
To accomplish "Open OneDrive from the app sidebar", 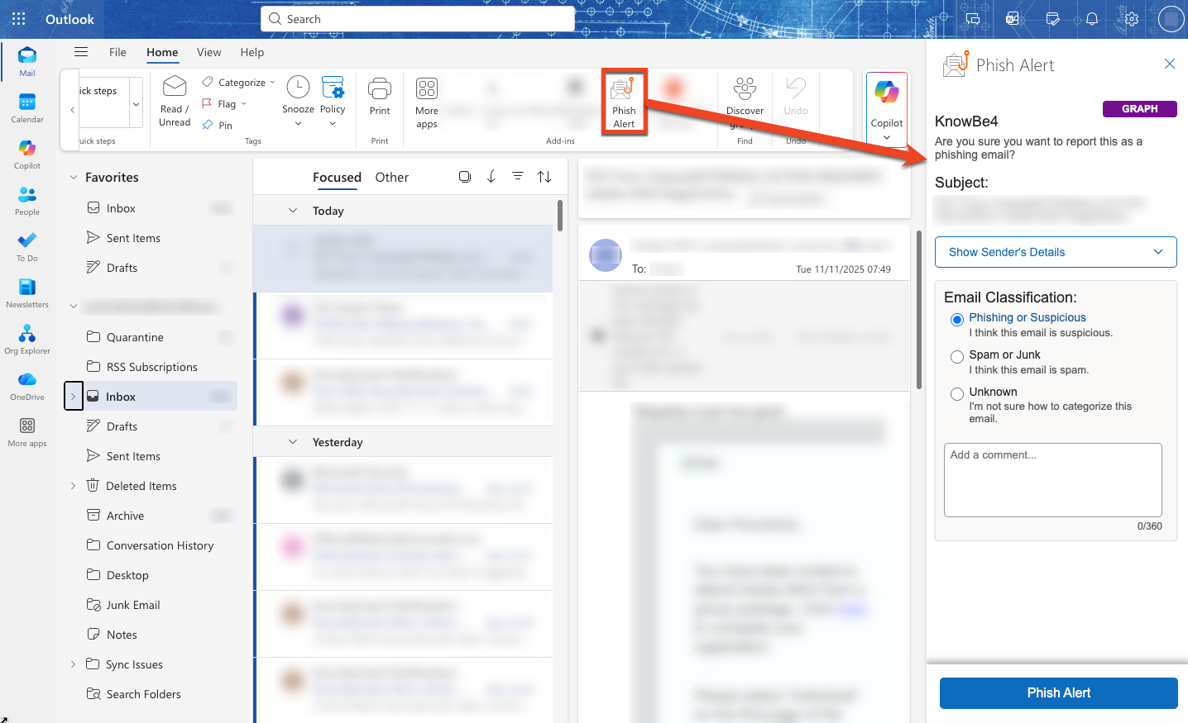I will 27,385.
